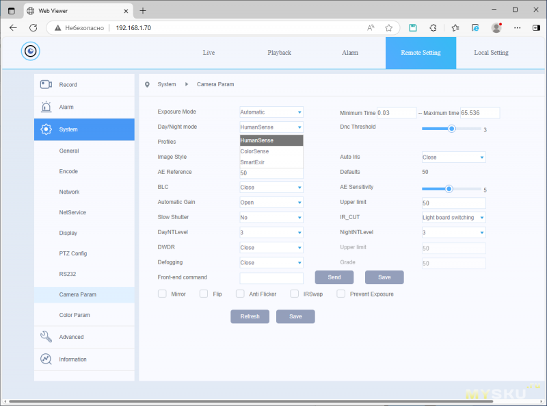Click the Front-end command input field
Image resolution: width=547 pixels, height=406 pixels.
pos(271,278)
